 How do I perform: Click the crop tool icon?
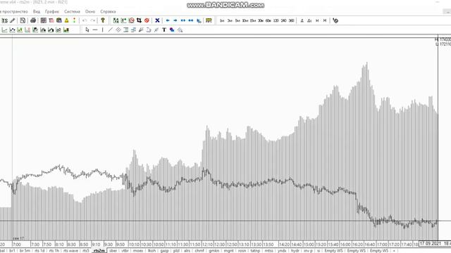[x=139, y=20]
